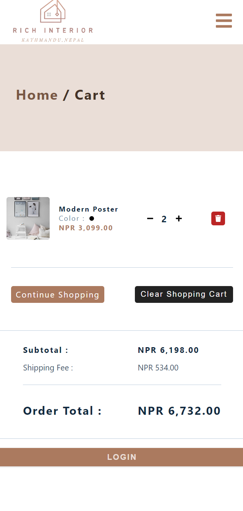Click the Subtotal amount NPR 6,198.00
This screenshot has height=511, width=243.
(168, 350)
